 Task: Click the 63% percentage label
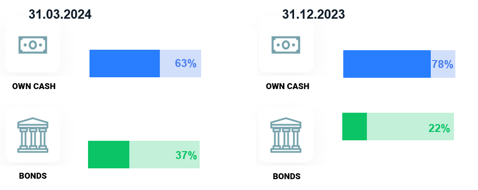click(x=186, y=63)
